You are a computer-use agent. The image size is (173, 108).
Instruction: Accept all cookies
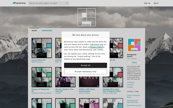click(85, 65)
